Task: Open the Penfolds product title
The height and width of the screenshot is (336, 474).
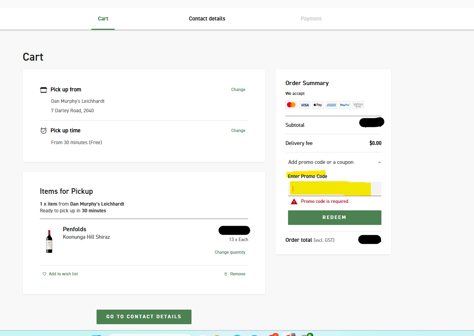Action: tap(74, 229)
